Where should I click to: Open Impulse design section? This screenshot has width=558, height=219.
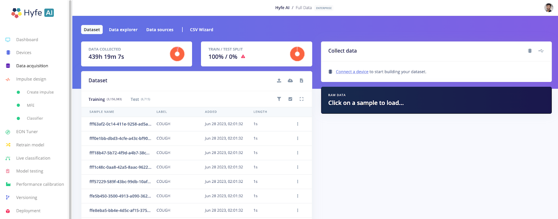[x=31, y=79]
